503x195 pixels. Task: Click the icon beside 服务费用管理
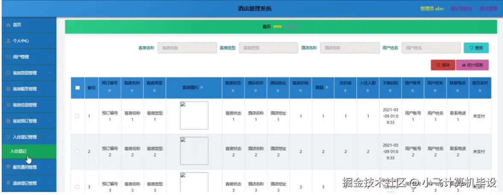pyautogui.click(x=9, y=167)
